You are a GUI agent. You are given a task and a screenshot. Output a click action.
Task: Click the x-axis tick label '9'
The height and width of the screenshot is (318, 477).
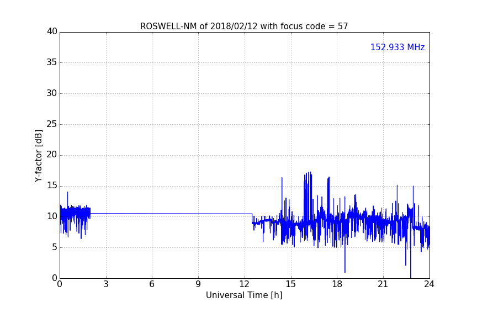click(x=198, y=284)
